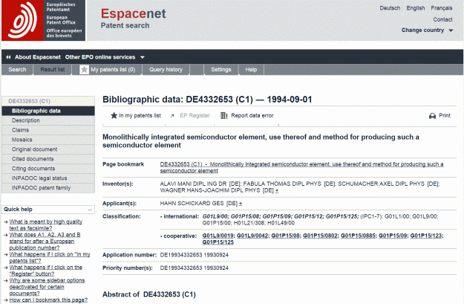Click the Print icon
Viewport: 464px width, 304px height.
coord(432,116)
